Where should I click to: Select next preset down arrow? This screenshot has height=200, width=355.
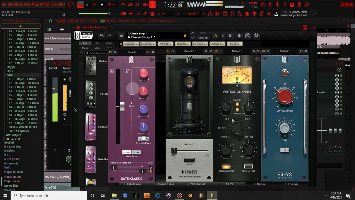pos(193,38)
